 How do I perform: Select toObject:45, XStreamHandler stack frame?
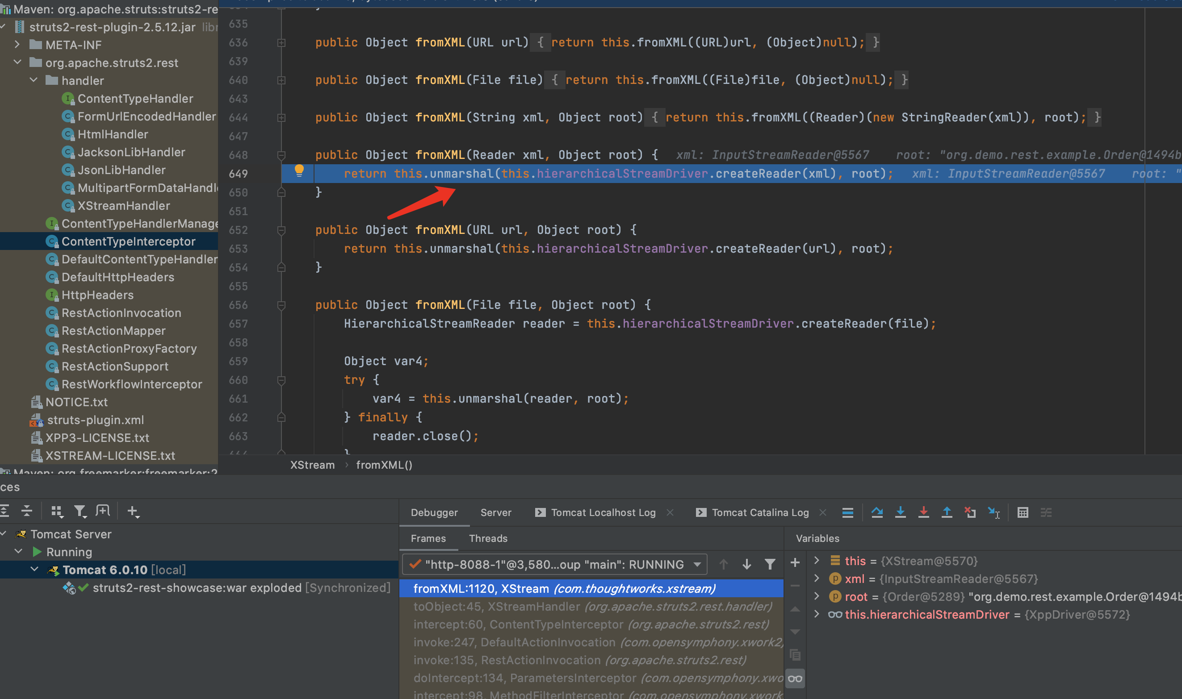point(592,607)
